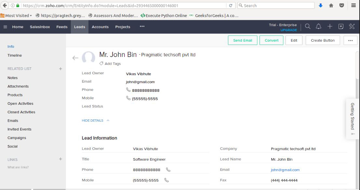Open Timeline in the left sidebar

pyautogui.click(x=14, y=55)
